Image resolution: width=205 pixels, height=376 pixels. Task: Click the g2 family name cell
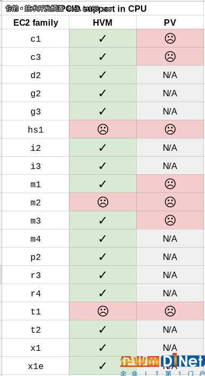point(36,93)
